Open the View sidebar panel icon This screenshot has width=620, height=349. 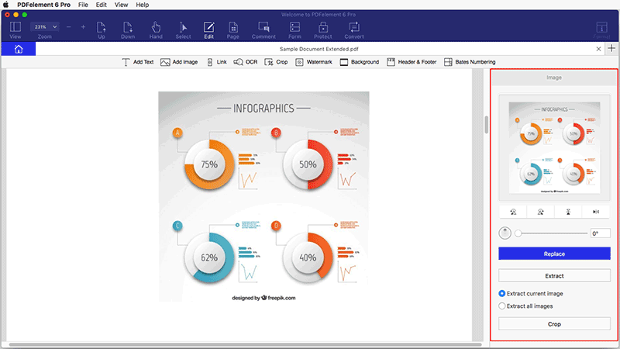tap(15, 27)
